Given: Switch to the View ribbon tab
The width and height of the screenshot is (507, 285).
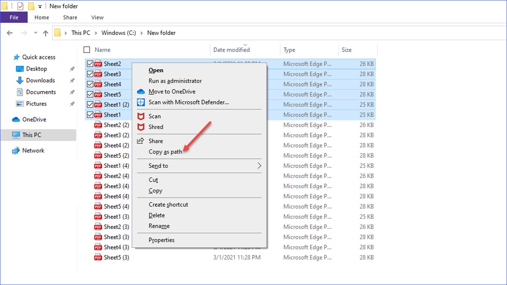Looking at the screenshot, I should [97, 17].
